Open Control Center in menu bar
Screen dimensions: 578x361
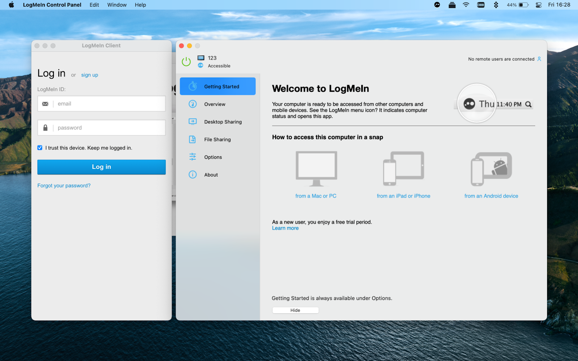[x=539, y=5]
